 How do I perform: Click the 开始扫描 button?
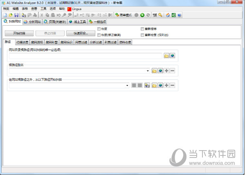(x=19, y=33)
